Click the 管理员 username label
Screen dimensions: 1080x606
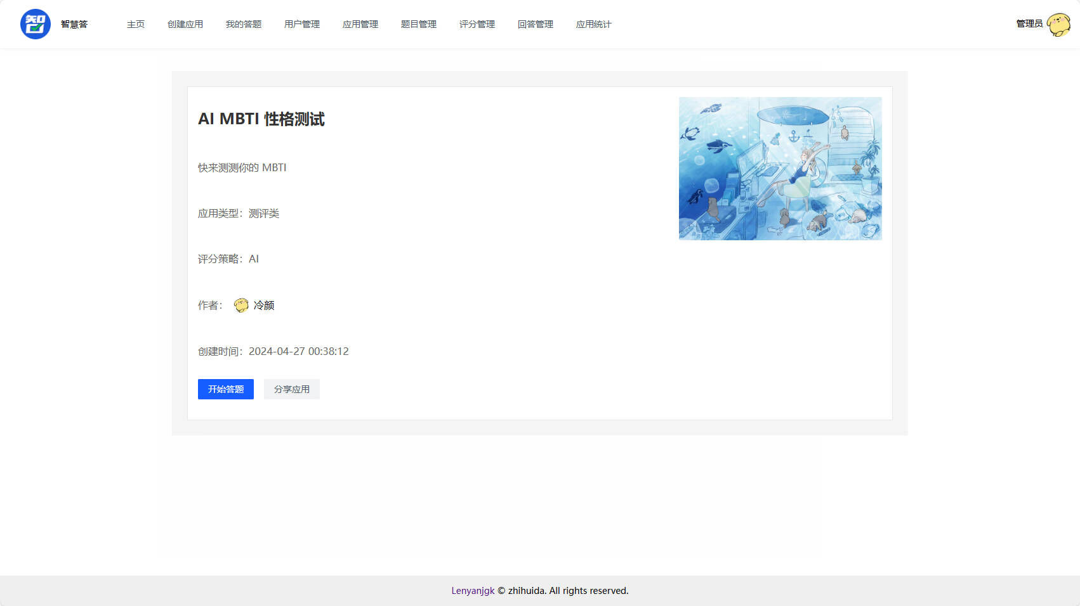pos(1029,23)
